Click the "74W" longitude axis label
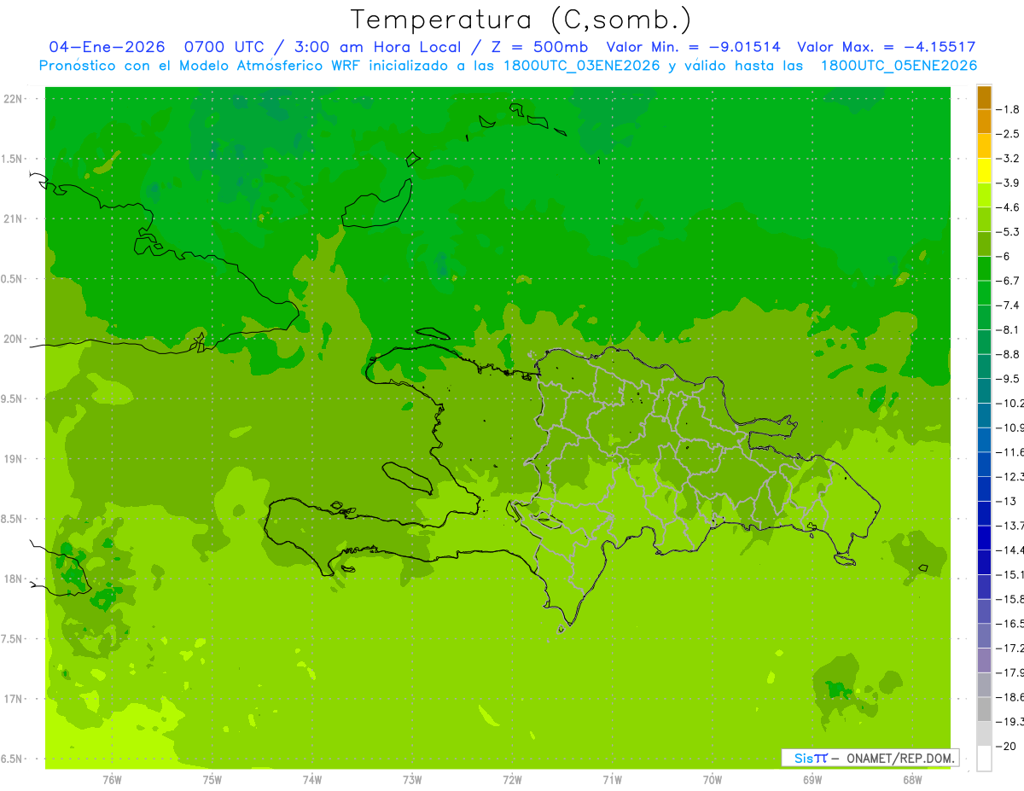 312,780
